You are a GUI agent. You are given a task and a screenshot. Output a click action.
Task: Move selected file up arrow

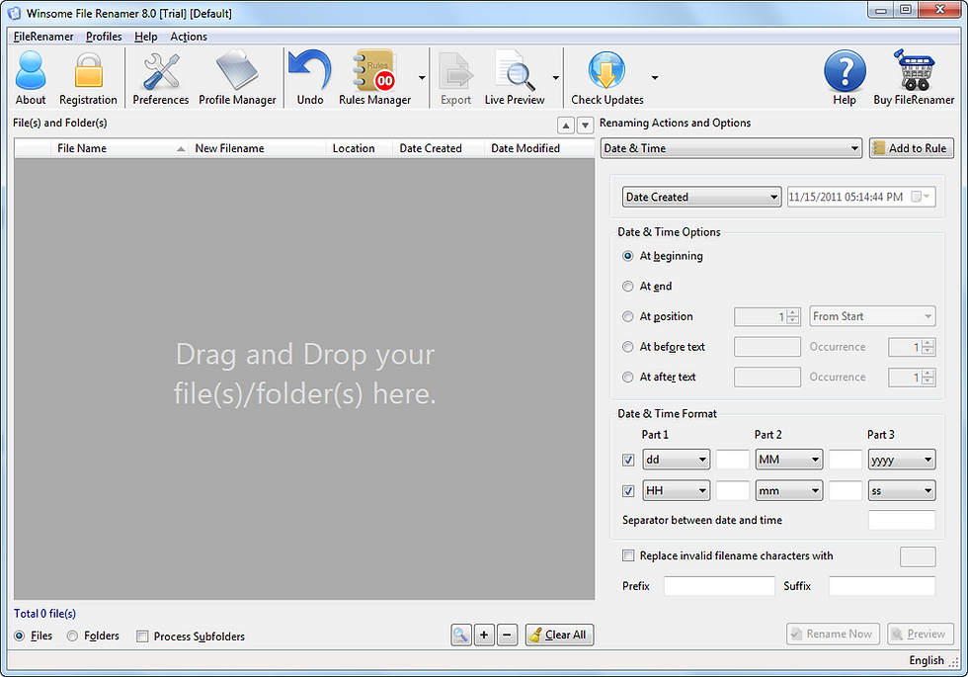[x=565, y=126]
